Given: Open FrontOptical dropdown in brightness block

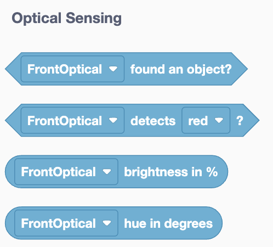Looking at the screenshot, I should (66, 172).
